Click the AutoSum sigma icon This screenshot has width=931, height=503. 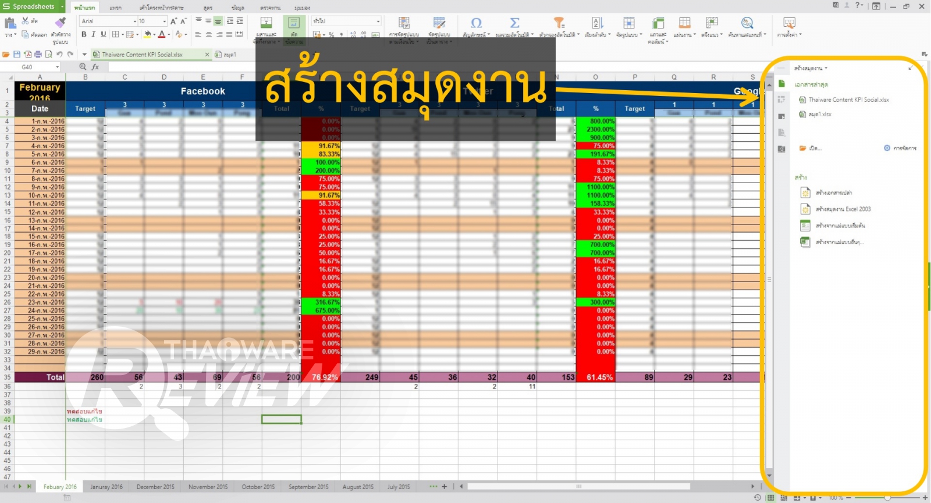pos(514,23)
